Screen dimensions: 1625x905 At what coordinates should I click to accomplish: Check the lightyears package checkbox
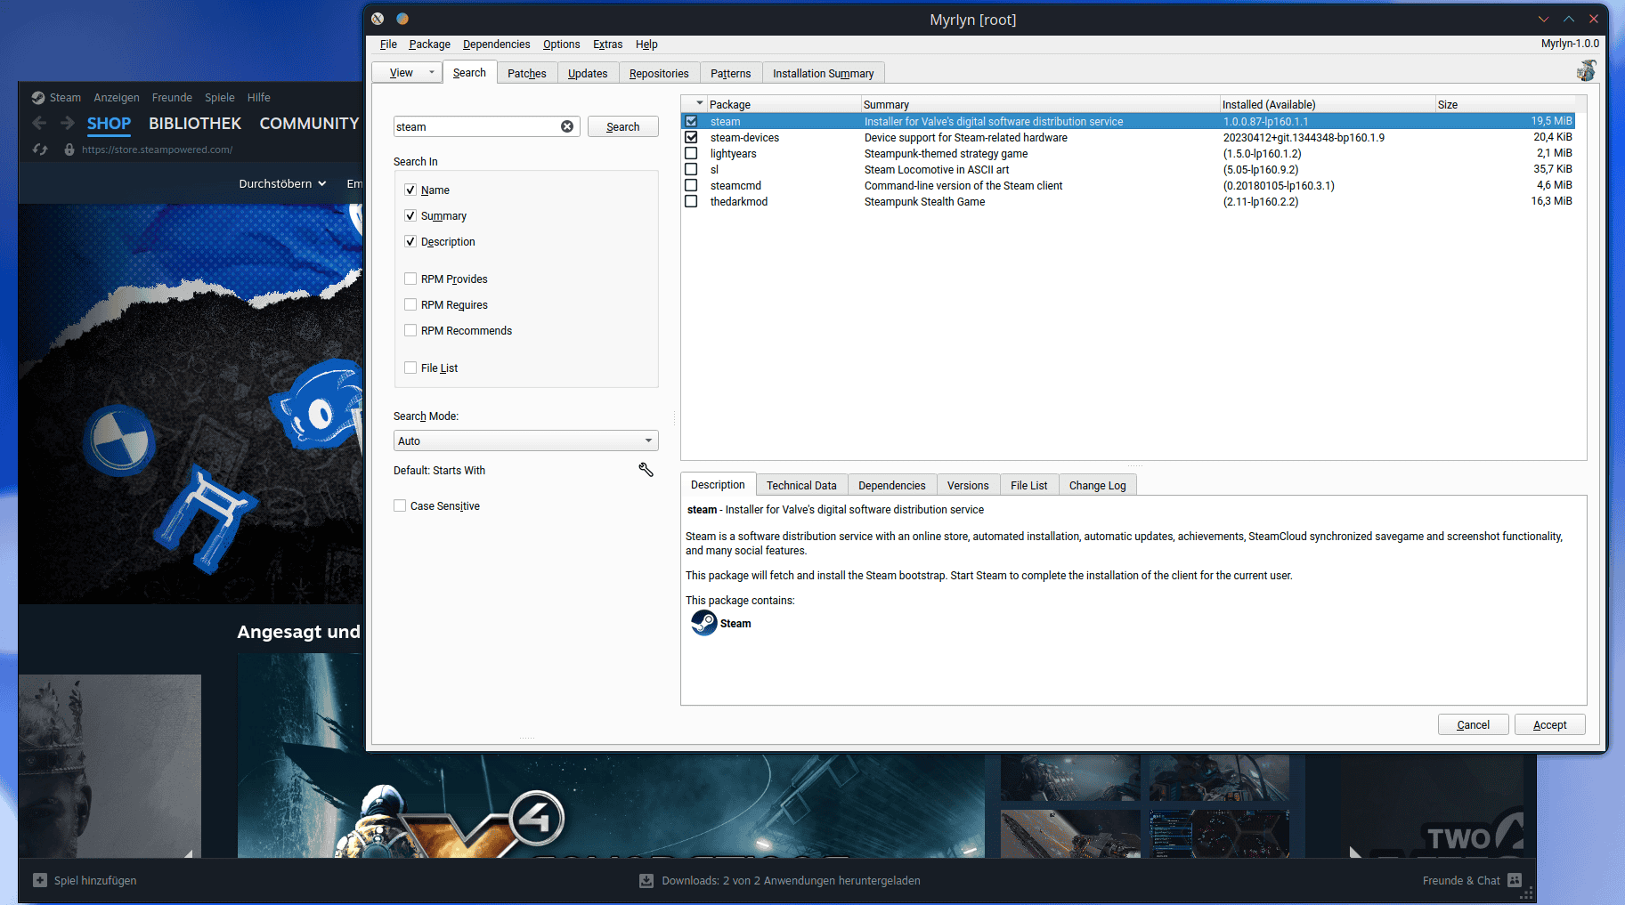(691, 153)
